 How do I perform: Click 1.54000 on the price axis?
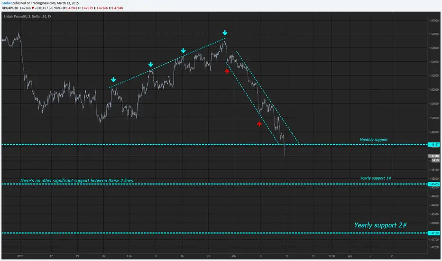pos(434,62)
